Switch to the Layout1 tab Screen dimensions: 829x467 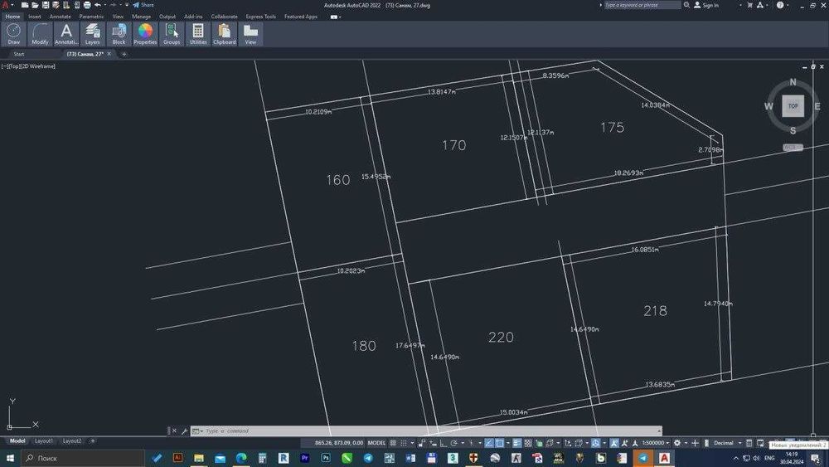[x=44, y=441]
